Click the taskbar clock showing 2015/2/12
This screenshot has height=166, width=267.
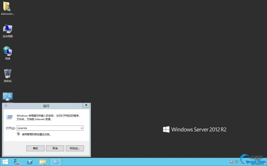click(x=257, y=162)
